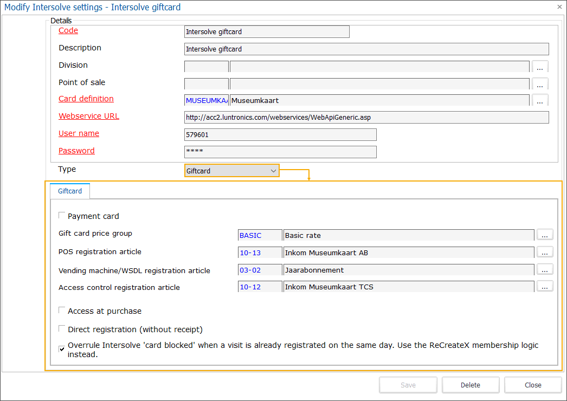Browse for the Access control registration article
This screenshot has width=567, height=401.
[x=545, y=286]
